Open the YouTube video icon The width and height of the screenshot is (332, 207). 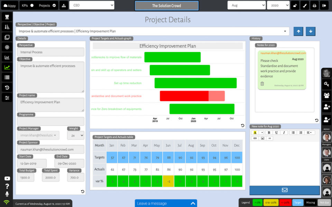[7, 178]
